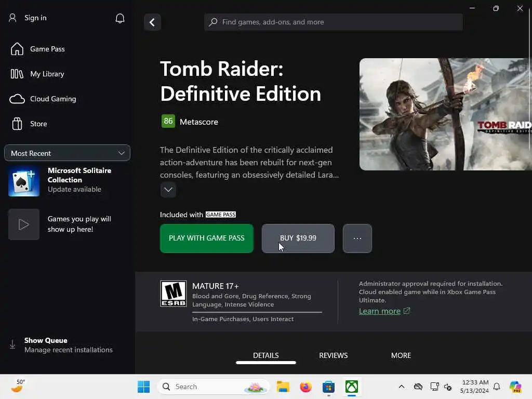The height and width of the screenshot is (399, 532).
Task: Launch Firefox from the taskbar
Action: (305, 387)
